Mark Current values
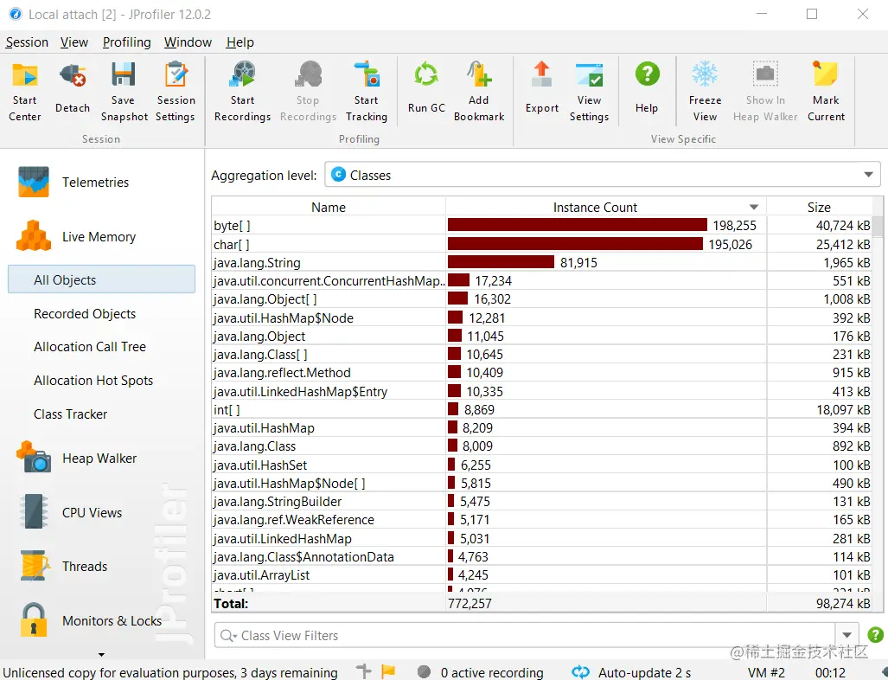 coord(826,91)
